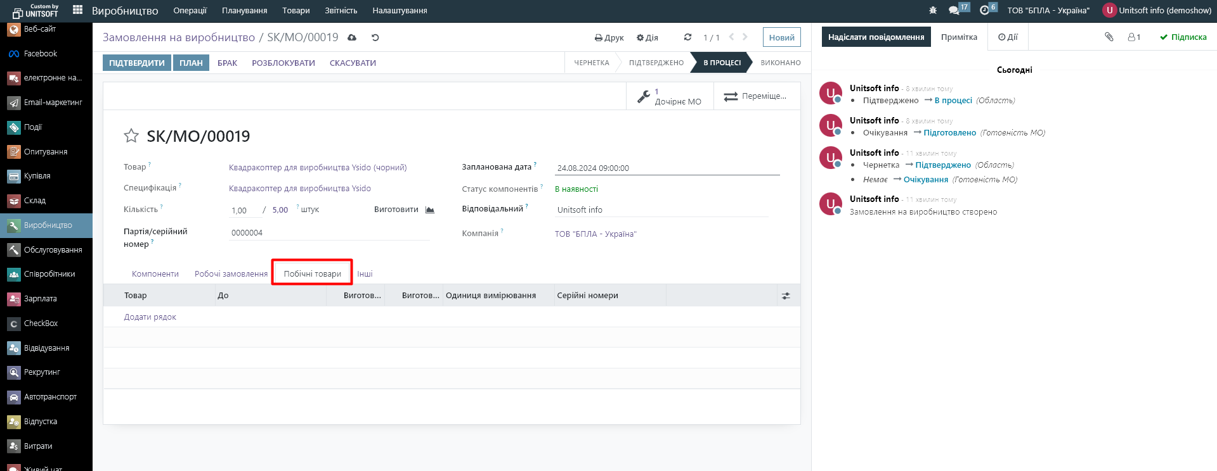Screen dimensions: 1217x471
Task: Open the apps grid menu icon
Action: click(x=78, y=9)
